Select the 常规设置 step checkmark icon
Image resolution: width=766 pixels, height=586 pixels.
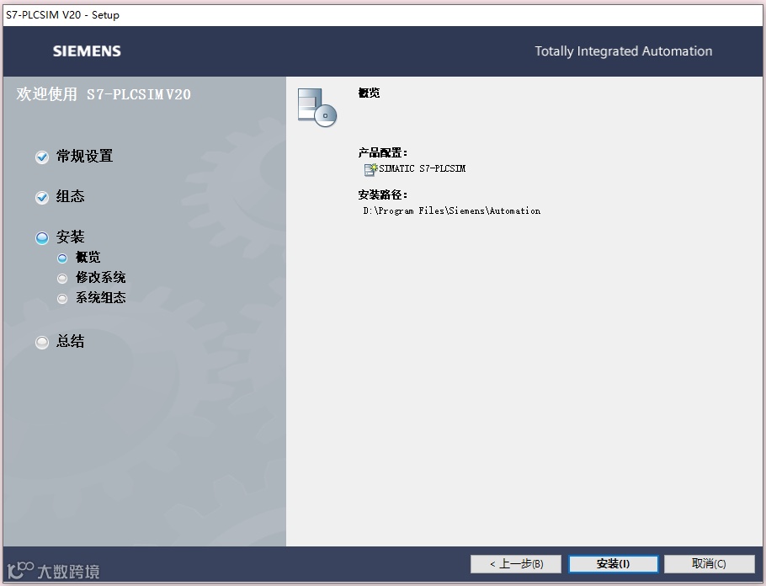[x=42, y=157]
